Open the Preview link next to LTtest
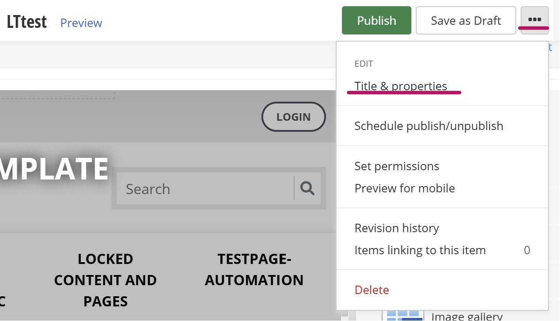Screen dimensions: 560x321 click(x=81, y=23)
